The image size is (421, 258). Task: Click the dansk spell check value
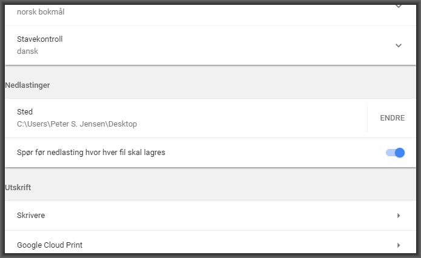pyautogui.click(x=28, y=51)
